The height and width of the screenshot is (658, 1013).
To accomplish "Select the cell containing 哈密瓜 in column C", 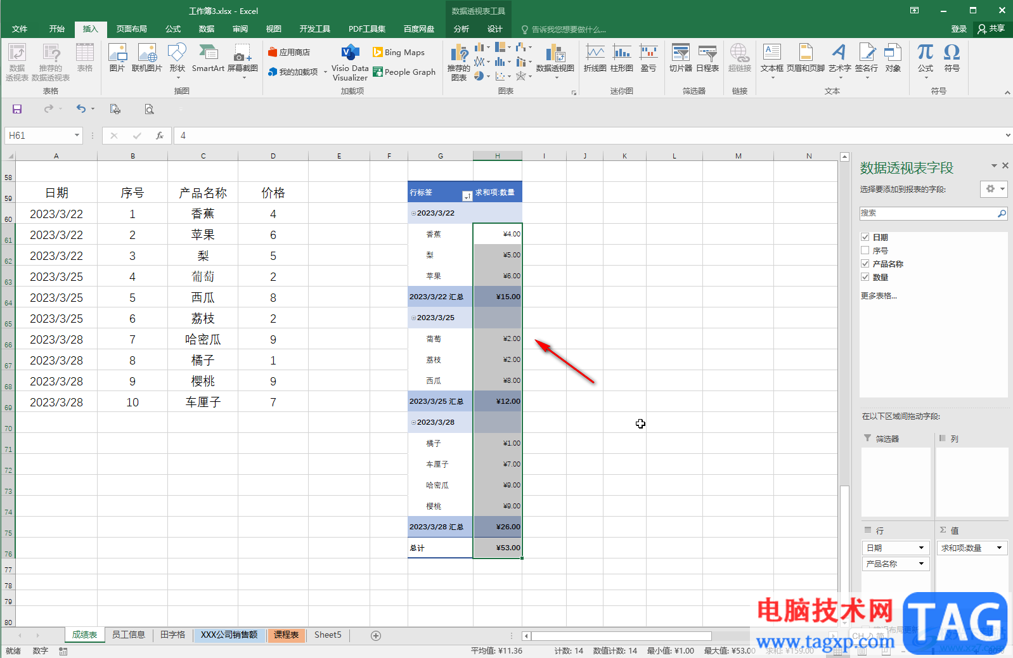I will 203,339.
